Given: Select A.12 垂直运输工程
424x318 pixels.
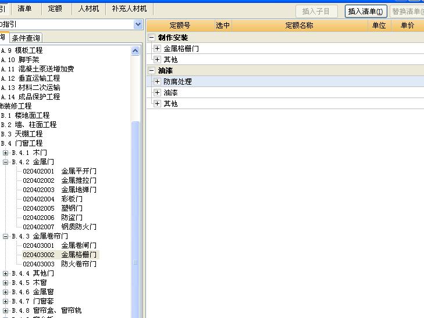Looking at the screenshot, I should click(30, 78).
